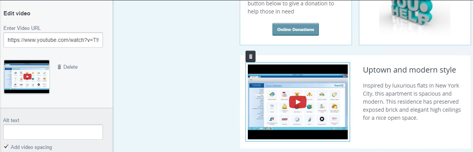Viewport: 473px width, 152px height.
Task: Click the dark trash icon above the video block
Action: tap(251, 56)
